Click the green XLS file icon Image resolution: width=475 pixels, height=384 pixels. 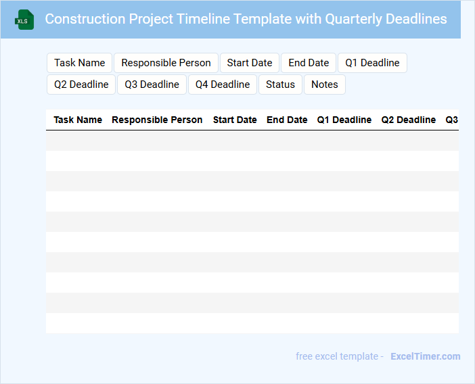24,20
